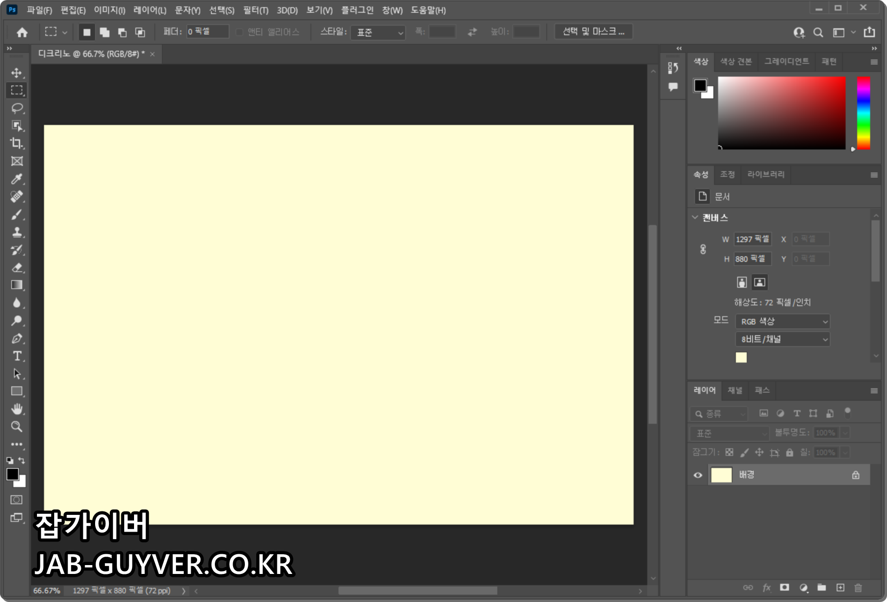The height and width of the screenshot is (602, 887).
Task: Select the Crop tool
Action: (17, 143)
